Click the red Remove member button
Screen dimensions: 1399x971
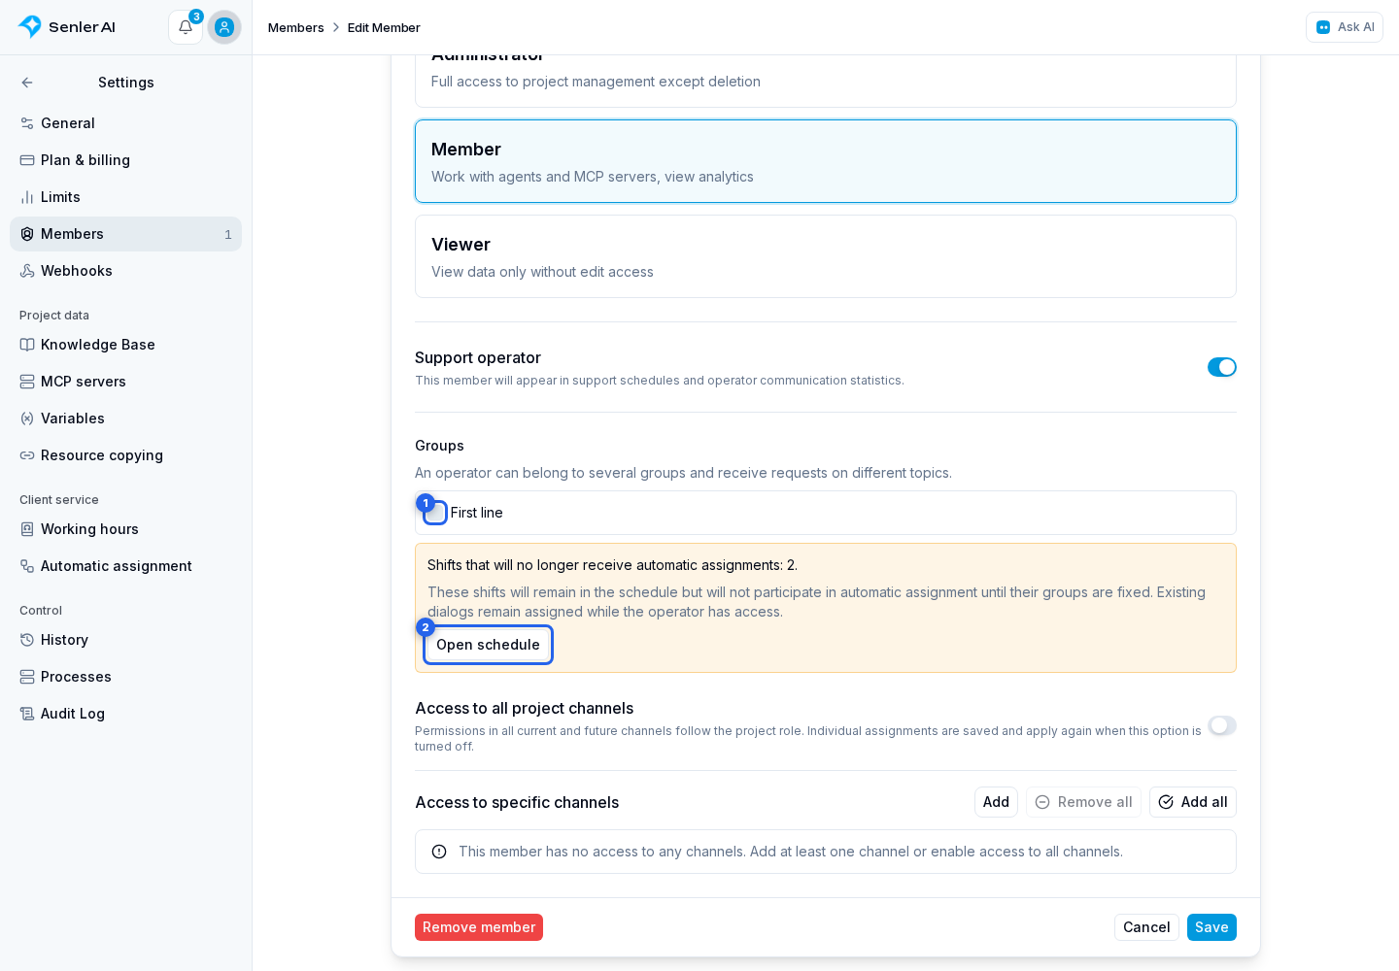click(479, 927)
